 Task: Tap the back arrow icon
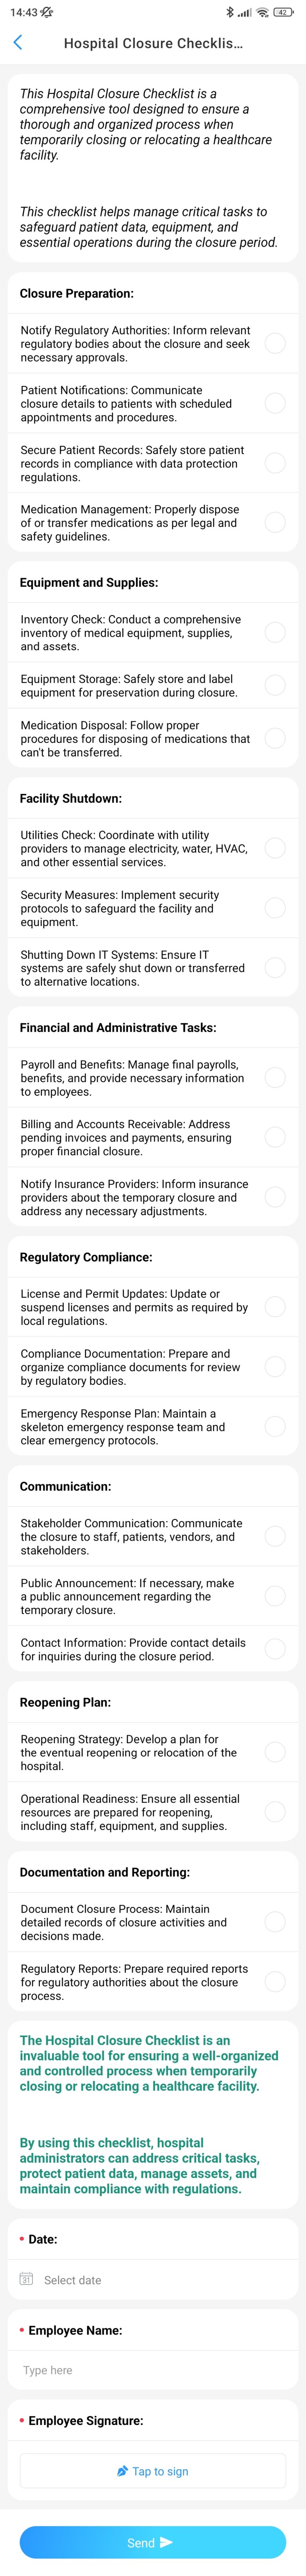(18, 43)
